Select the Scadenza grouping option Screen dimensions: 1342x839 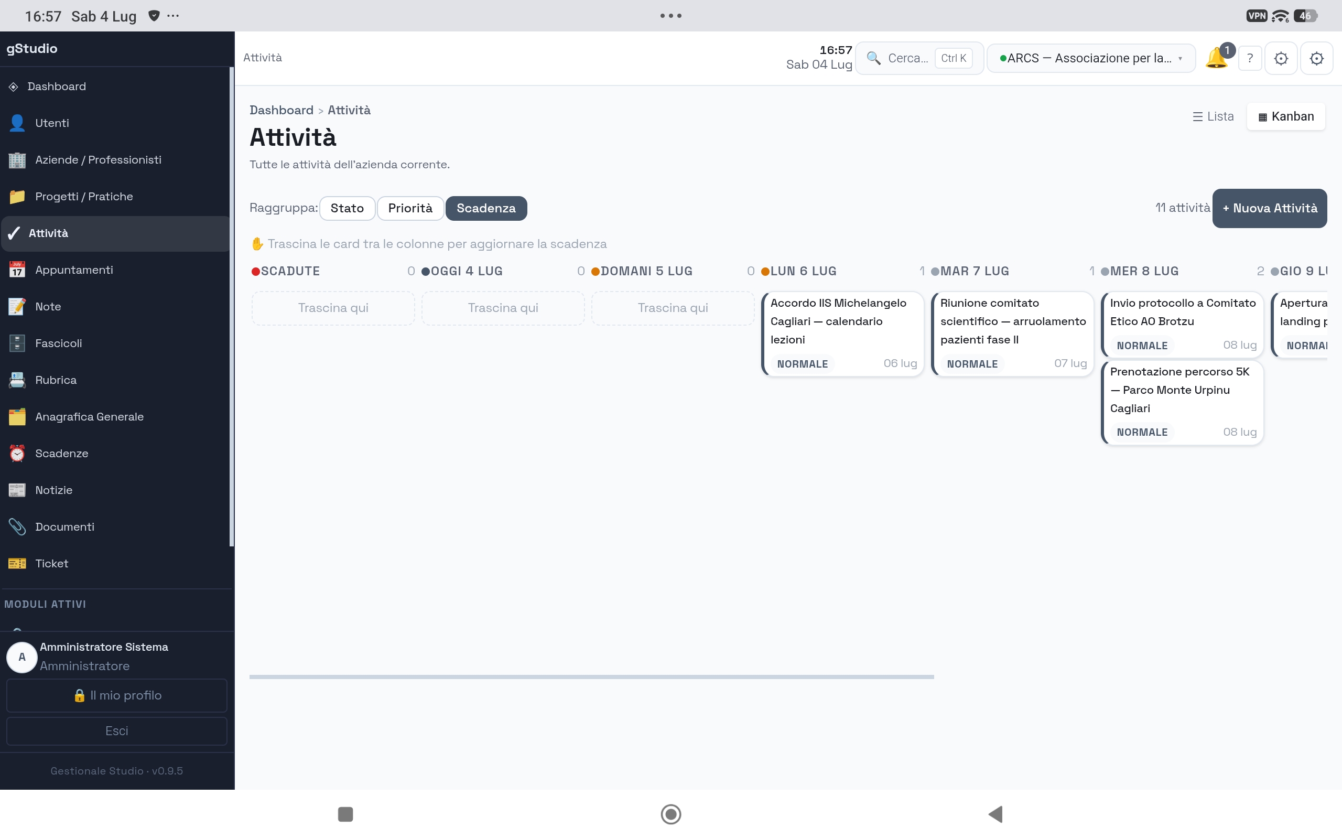[x=486, y=208]
